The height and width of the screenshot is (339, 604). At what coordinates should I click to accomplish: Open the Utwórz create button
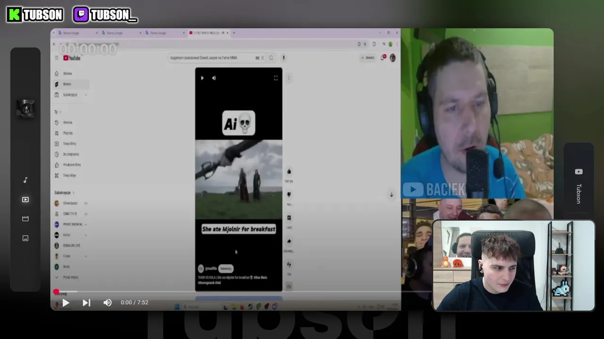point(368,58)
